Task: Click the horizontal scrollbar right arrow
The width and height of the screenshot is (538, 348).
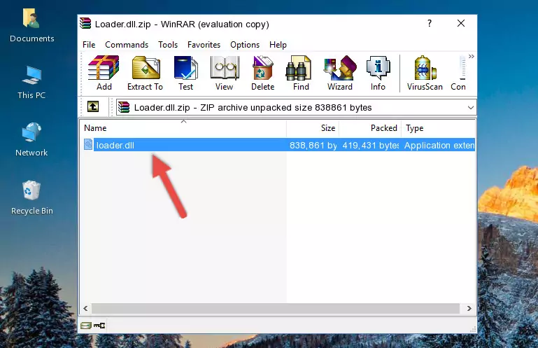Action: tap(469, 308)
